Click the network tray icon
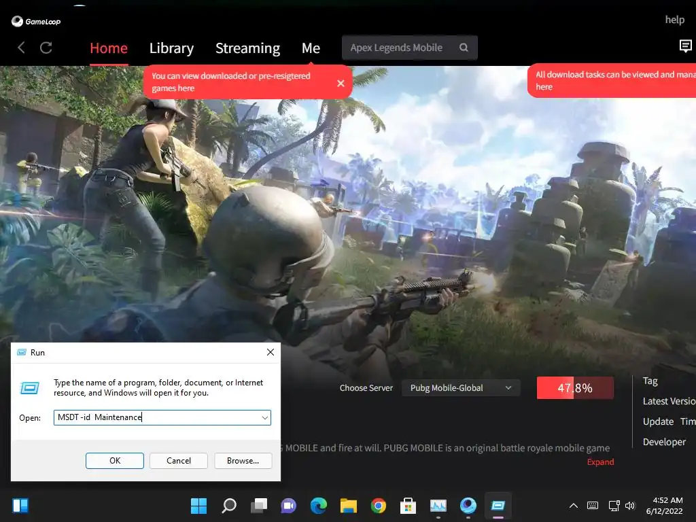Image resolution: width=696 pixels, height=522 pixels. (x=614, y=506)
